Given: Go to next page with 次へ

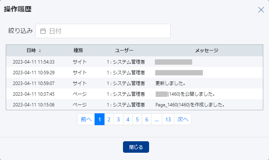Looking at the screenshot, I should click(x=183, y=119).
